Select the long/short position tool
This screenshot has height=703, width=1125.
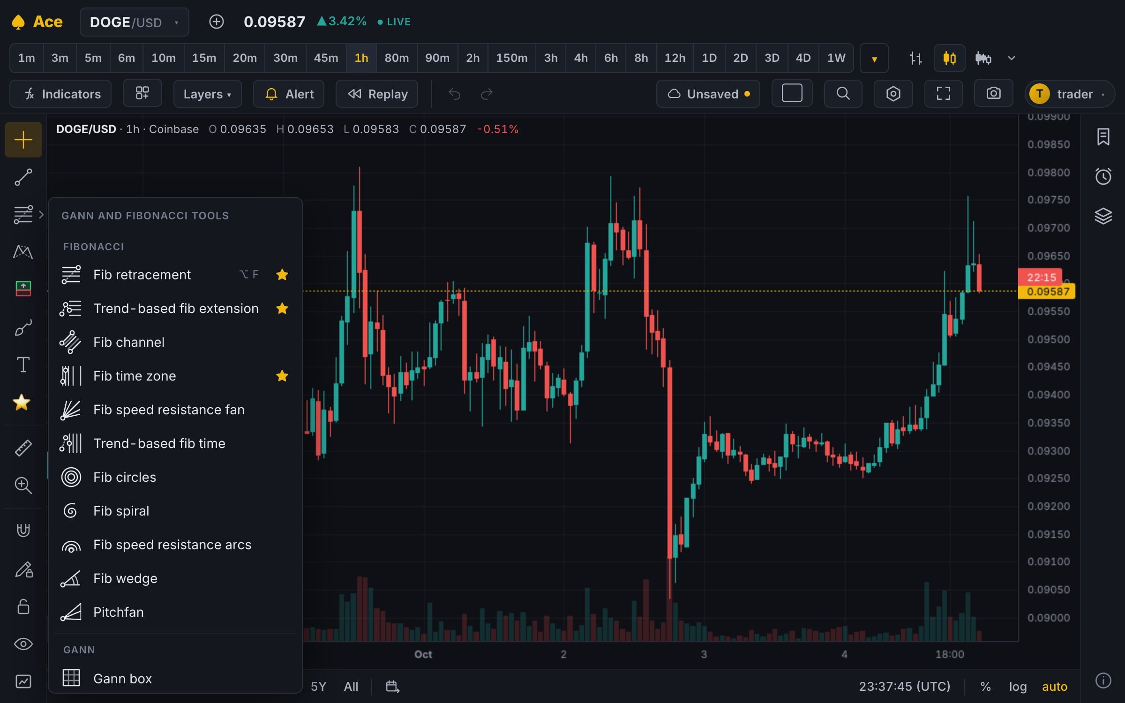click(23, 289)
